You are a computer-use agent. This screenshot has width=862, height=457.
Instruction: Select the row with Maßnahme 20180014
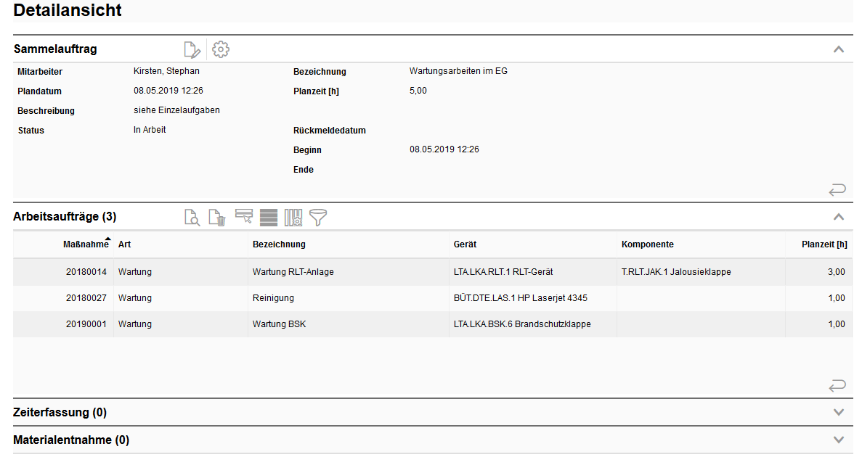tap(86, 272)
